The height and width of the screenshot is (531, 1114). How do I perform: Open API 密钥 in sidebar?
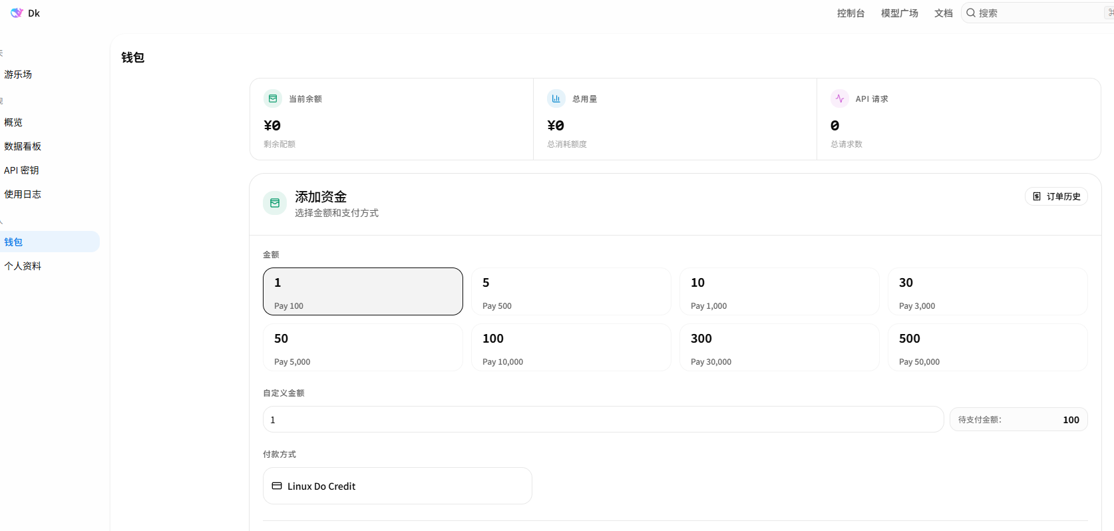pyautogui.click(x=21, y=170)
